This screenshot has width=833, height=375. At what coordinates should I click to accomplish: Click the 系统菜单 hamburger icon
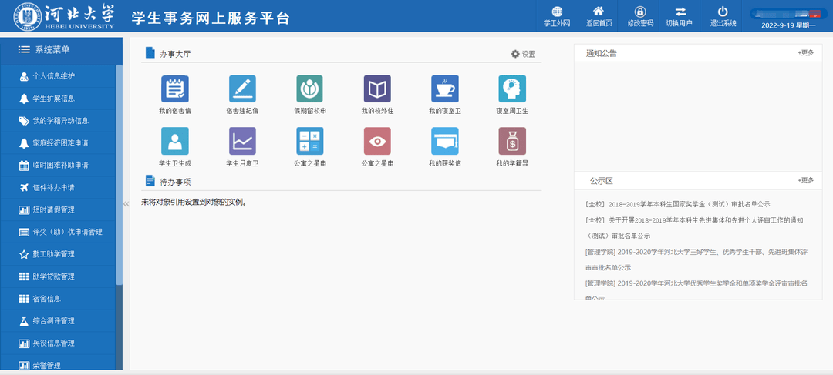click(23, 50)
